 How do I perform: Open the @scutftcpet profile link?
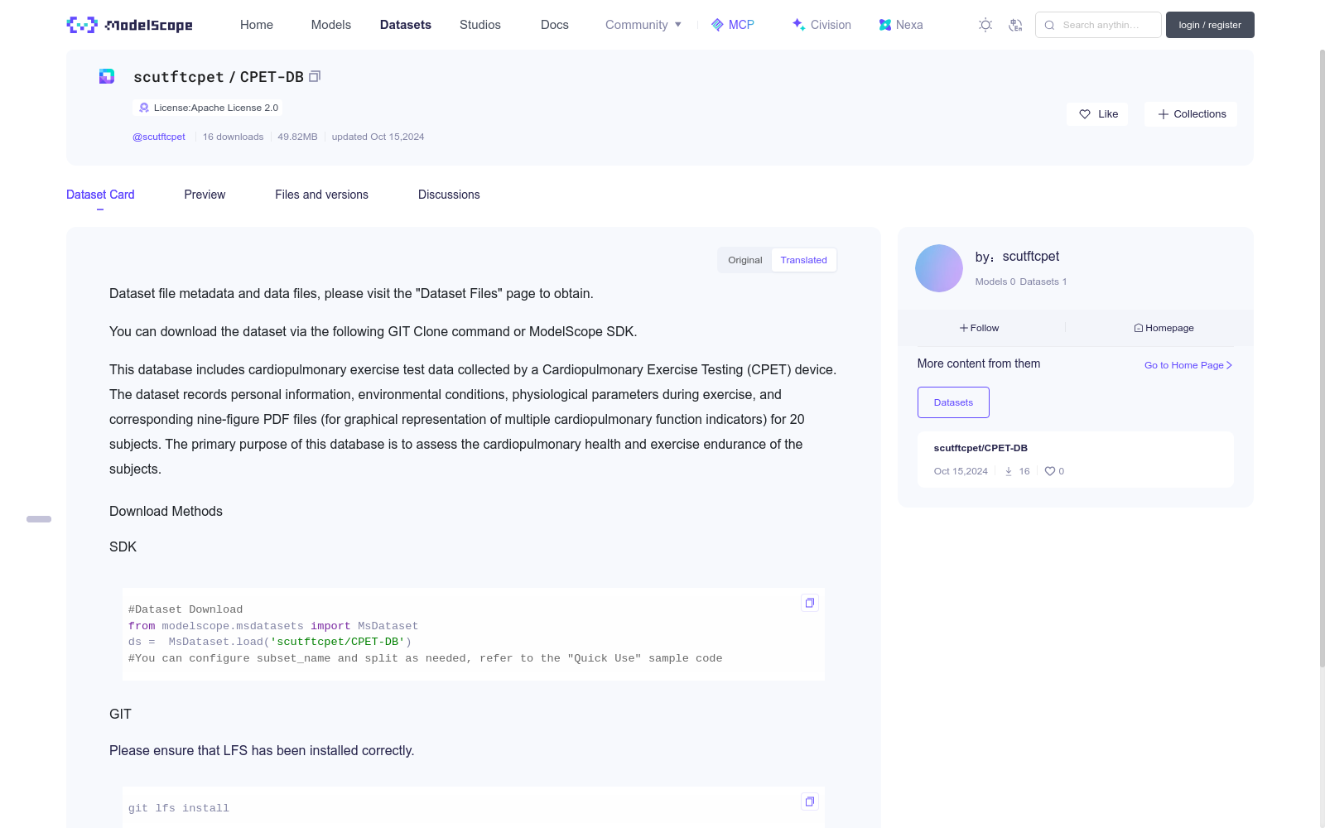[159, 137]
